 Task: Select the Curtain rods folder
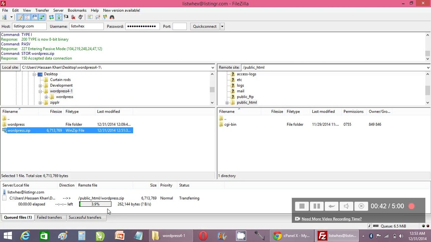pos(60,80)
